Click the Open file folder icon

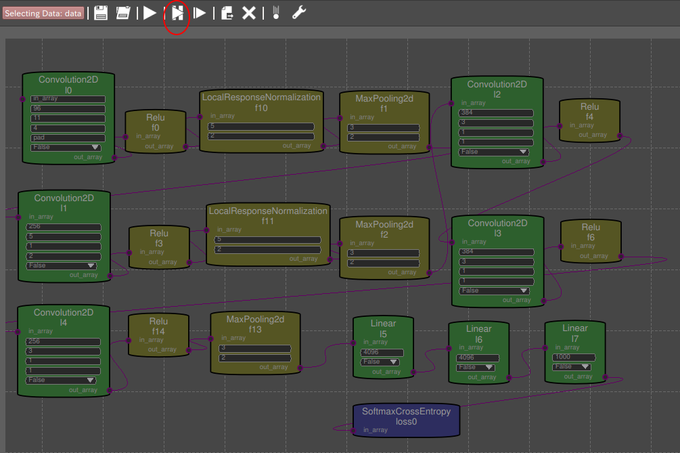(x=123, y=13)
